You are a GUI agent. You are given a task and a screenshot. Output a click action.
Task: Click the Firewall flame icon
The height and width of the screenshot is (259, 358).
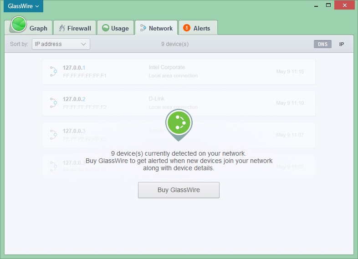(61, 28)
